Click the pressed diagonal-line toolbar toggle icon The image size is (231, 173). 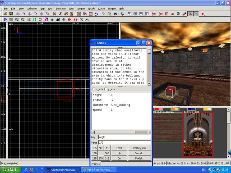click(x=196, y=14)
